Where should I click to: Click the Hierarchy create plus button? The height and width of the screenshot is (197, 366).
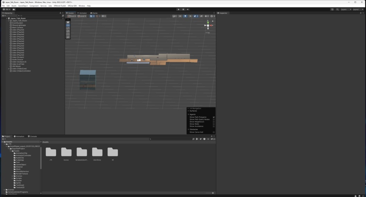[4, 16]
